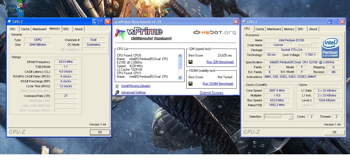350x163 pixels.
Task: Click the right CPU-Z title bar icon
Action: click(x=244, y=22)
